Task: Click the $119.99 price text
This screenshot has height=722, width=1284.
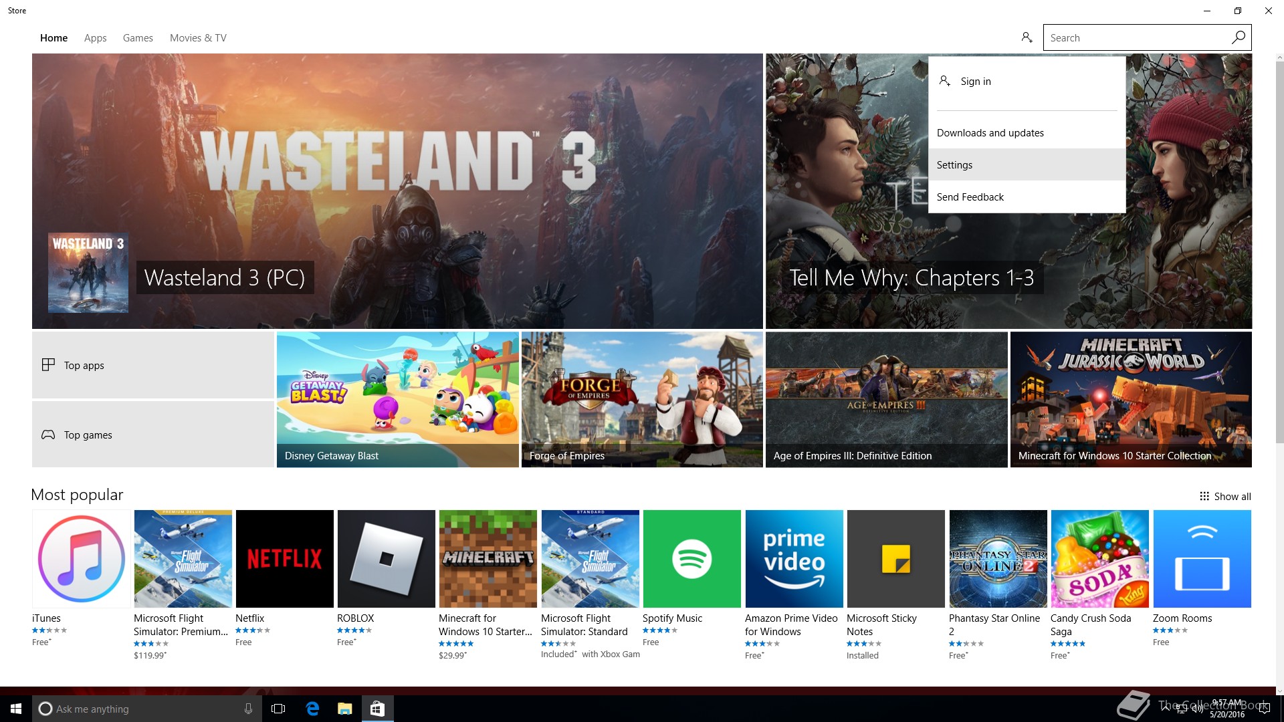Action: click(x=150, y=655)
